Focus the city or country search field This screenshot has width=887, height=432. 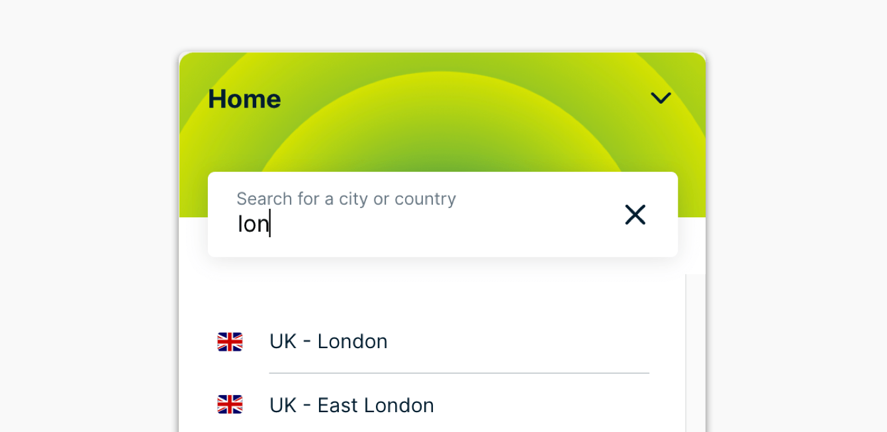point(410,225)
